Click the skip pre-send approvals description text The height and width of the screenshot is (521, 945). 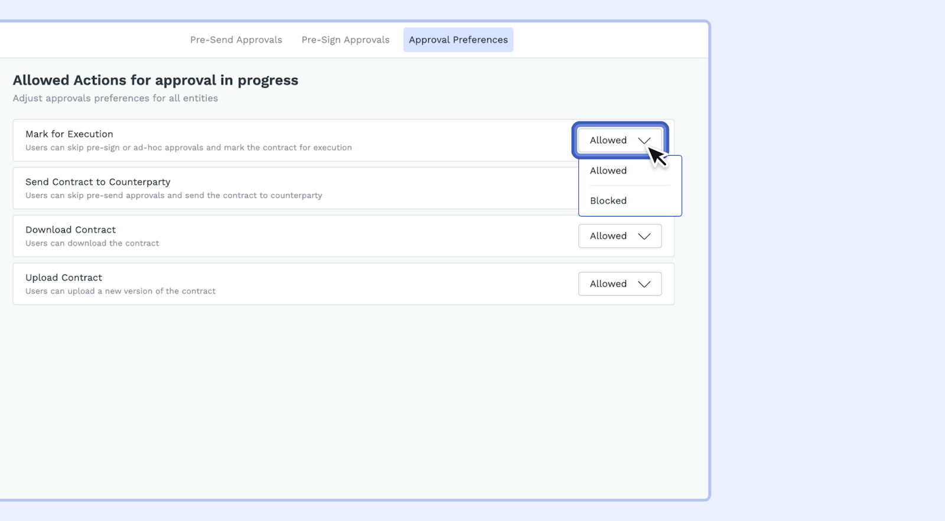click(174, 195)
